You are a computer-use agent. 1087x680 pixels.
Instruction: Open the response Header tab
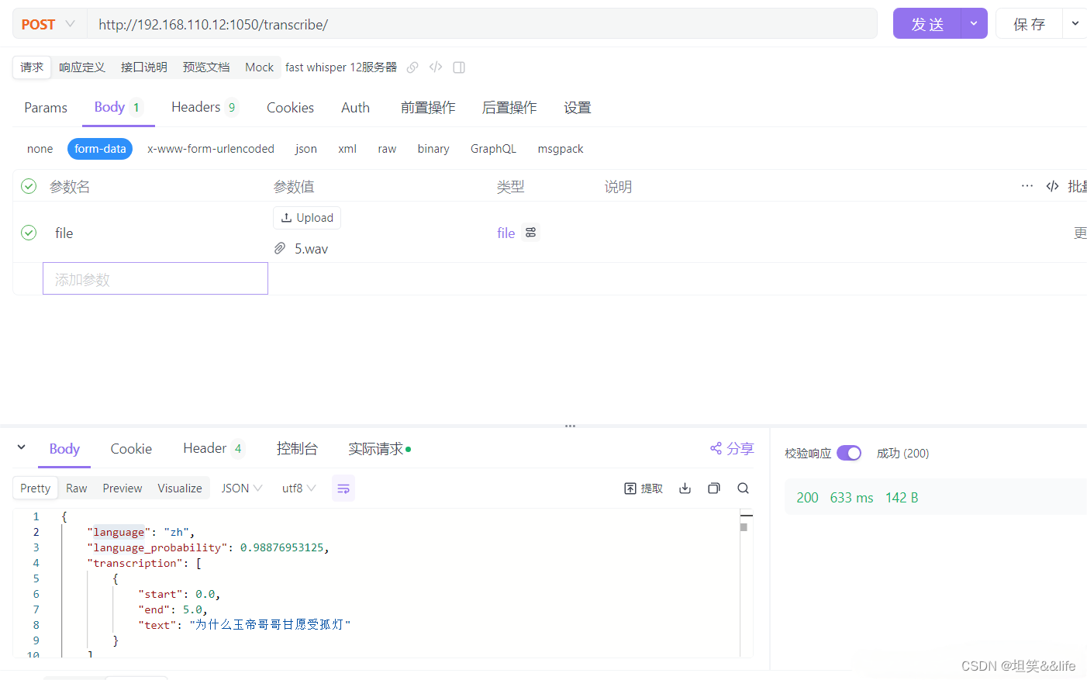[x=214, y=448]
